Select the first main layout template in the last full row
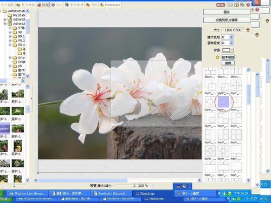 point(210,167)
